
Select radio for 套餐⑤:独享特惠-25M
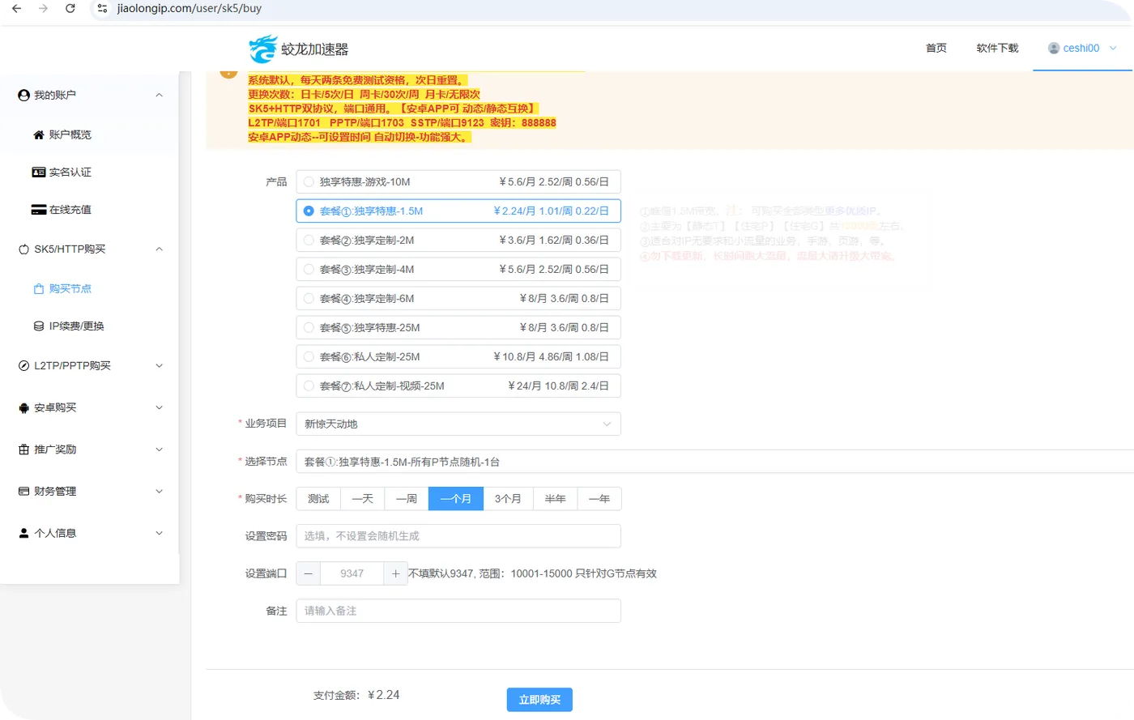click(x=309, y=328)
